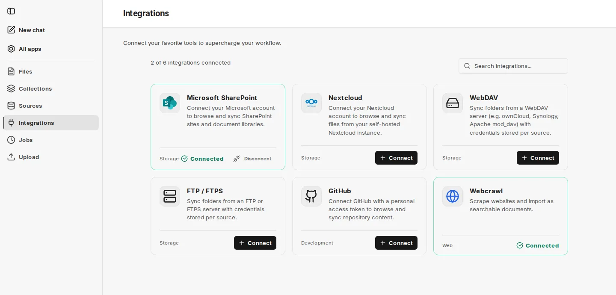Go to Collections section
The height and width of the screenshot is (295, 616).
tap(51, 88)
